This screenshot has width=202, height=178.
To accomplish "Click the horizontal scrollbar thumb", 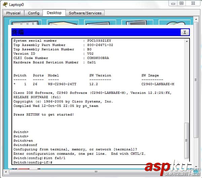I will [x=96, y=172].
